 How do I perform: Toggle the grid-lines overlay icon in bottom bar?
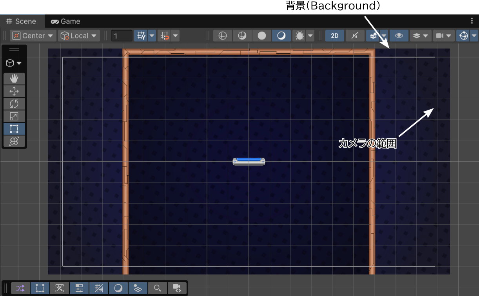[99, 288]
